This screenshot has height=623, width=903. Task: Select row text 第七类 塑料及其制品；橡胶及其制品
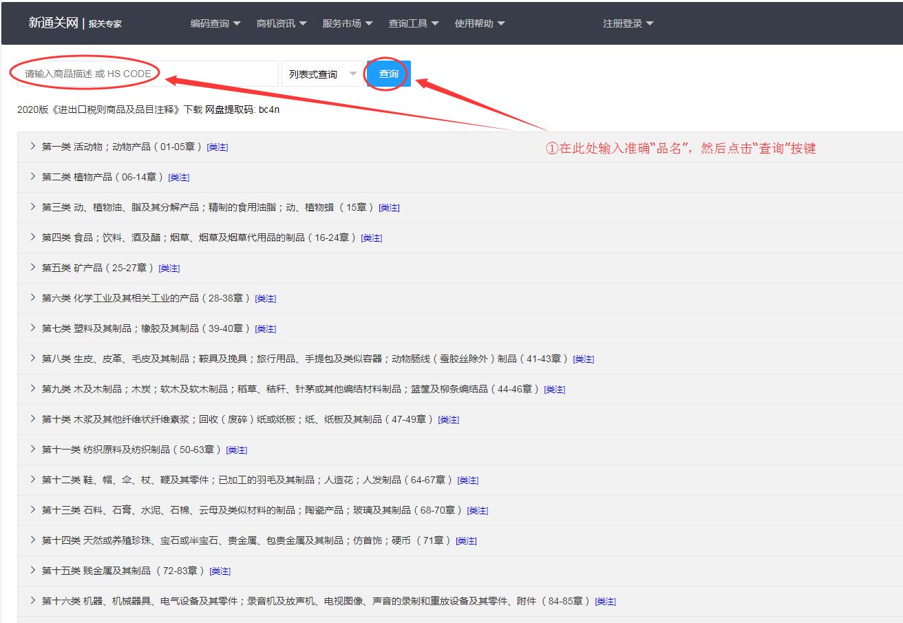[120, 328]
